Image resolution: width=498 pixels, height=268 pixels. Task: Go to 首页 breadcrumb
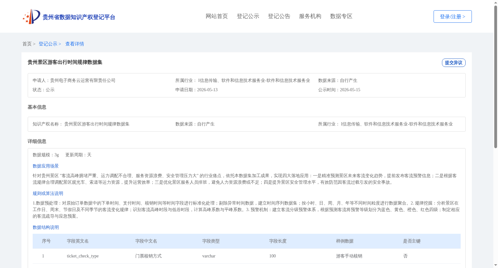coord(27,44)
